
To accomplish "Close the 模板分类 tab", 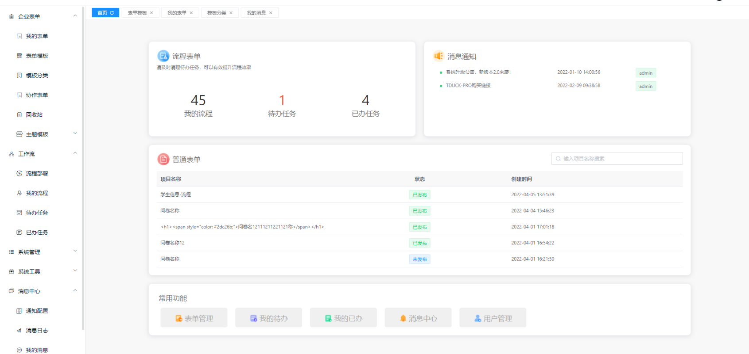I will pos(231,13).
